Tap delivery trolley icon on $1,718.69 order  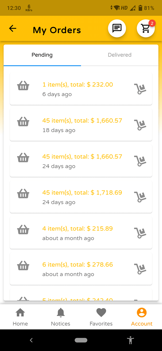(x=140, y=197)
